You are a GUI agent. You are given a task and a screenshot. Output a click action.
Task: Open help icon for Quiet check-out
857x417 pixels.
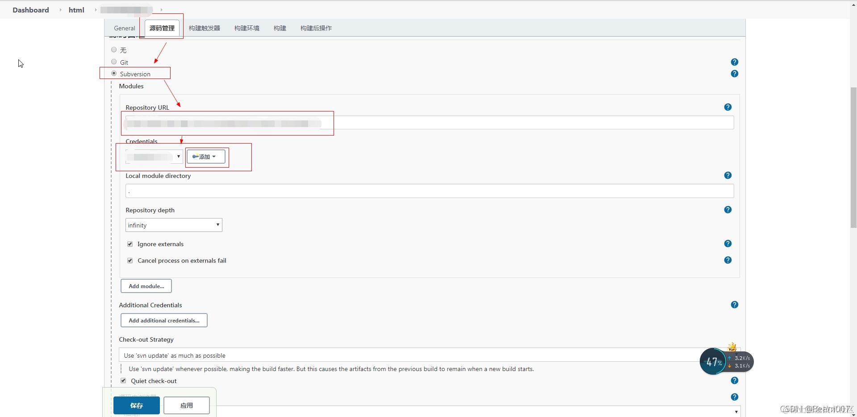coord(734,380)
